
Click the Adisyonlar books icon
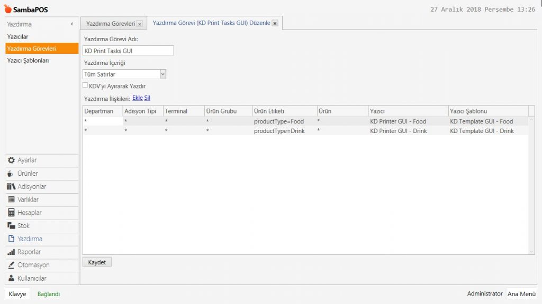pyautogui.click(x=12, y=187)
